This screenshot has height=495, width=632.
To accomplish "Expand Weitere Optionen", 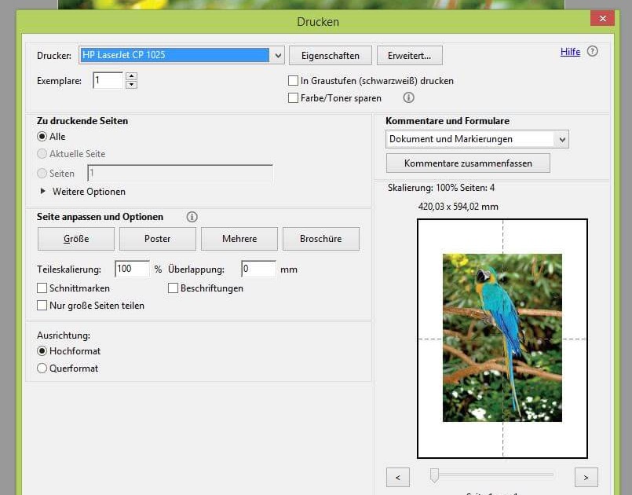I will point(42,192).
